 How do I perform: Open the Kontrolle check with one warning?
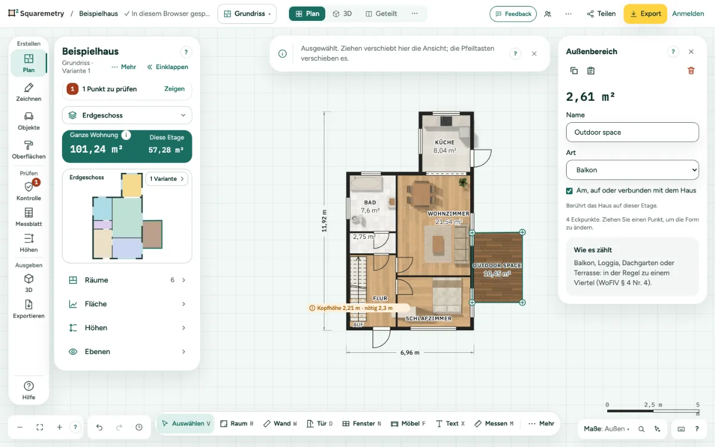tap(29, 191)
